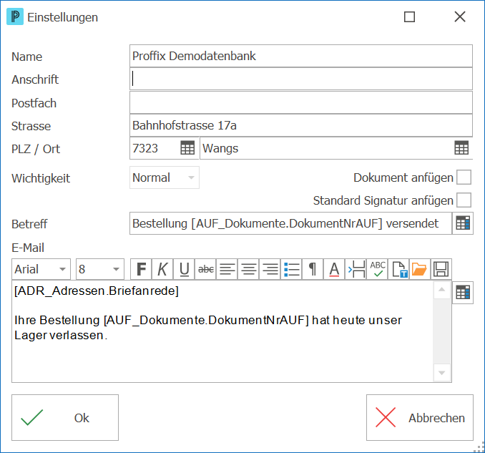Toggle strikethrough (abc) formatting
Image resolution: width=485 pixels, height=453 pixels.
coord(206,269)
